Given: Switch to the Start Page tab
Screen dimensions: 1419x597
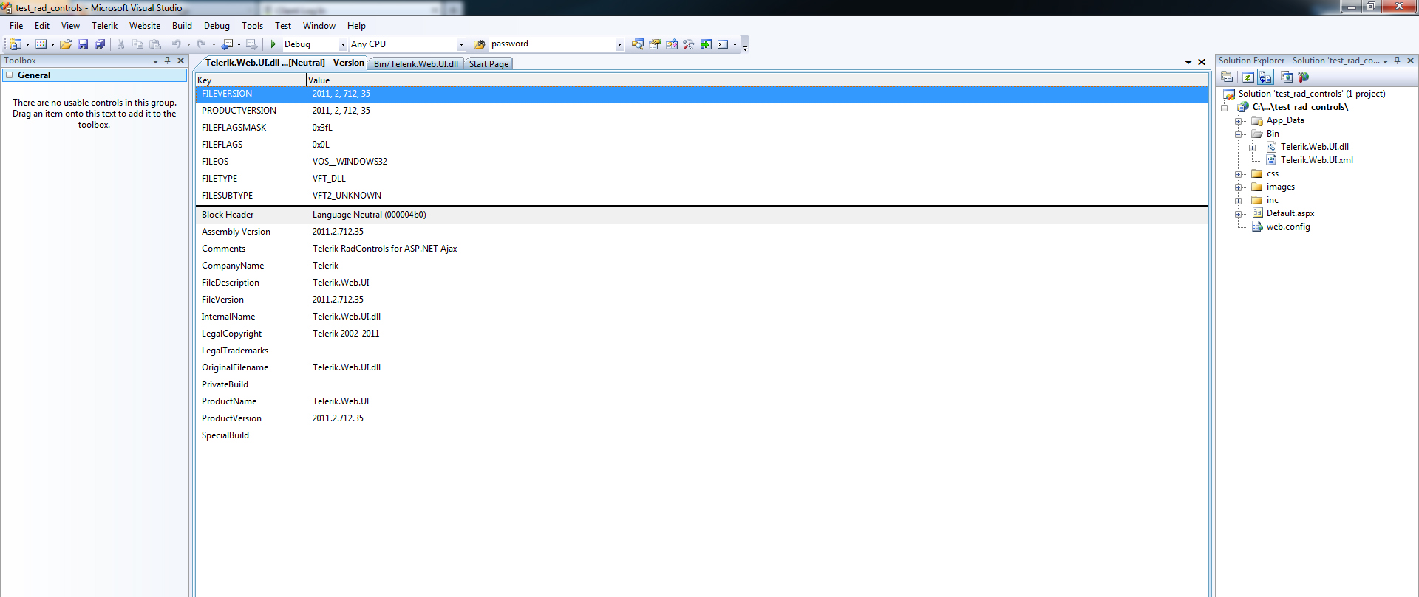Looking at the screenshot, I should pos(489,64).
